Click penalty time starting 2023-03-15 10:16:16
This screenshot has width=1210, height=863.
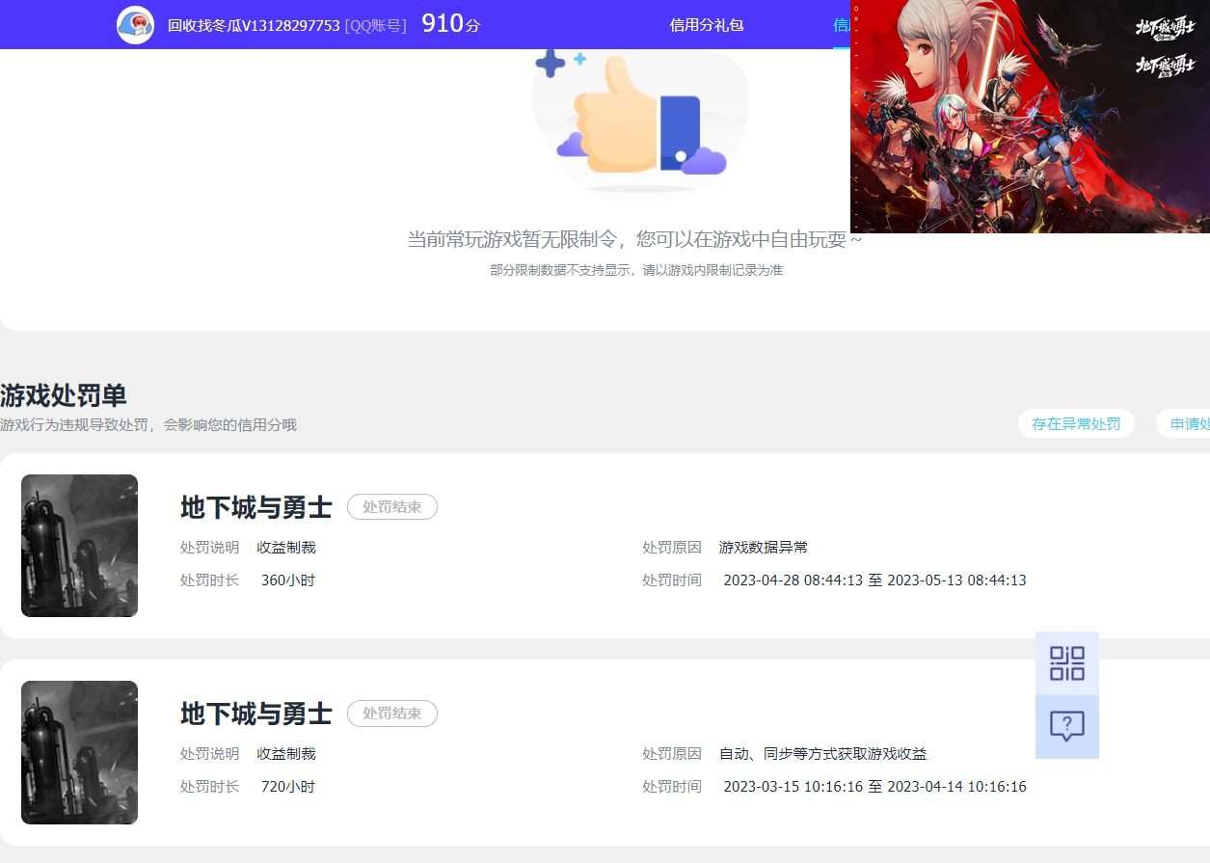click(874, 787)
